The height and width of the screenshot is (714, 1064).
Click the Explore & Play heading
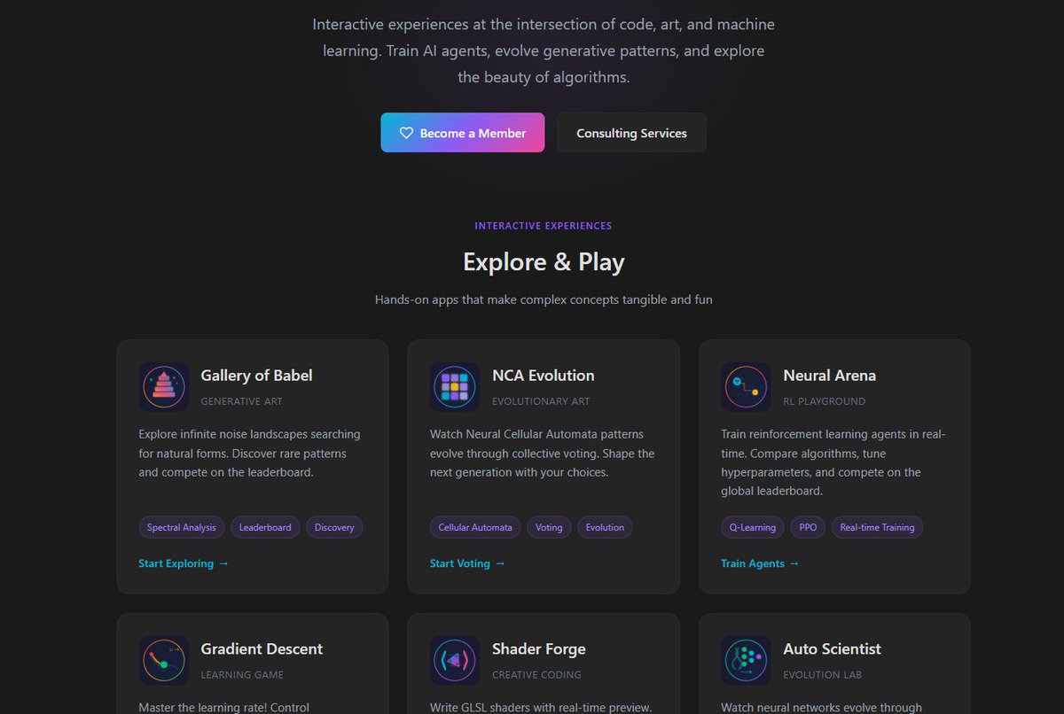coord(544,262)
